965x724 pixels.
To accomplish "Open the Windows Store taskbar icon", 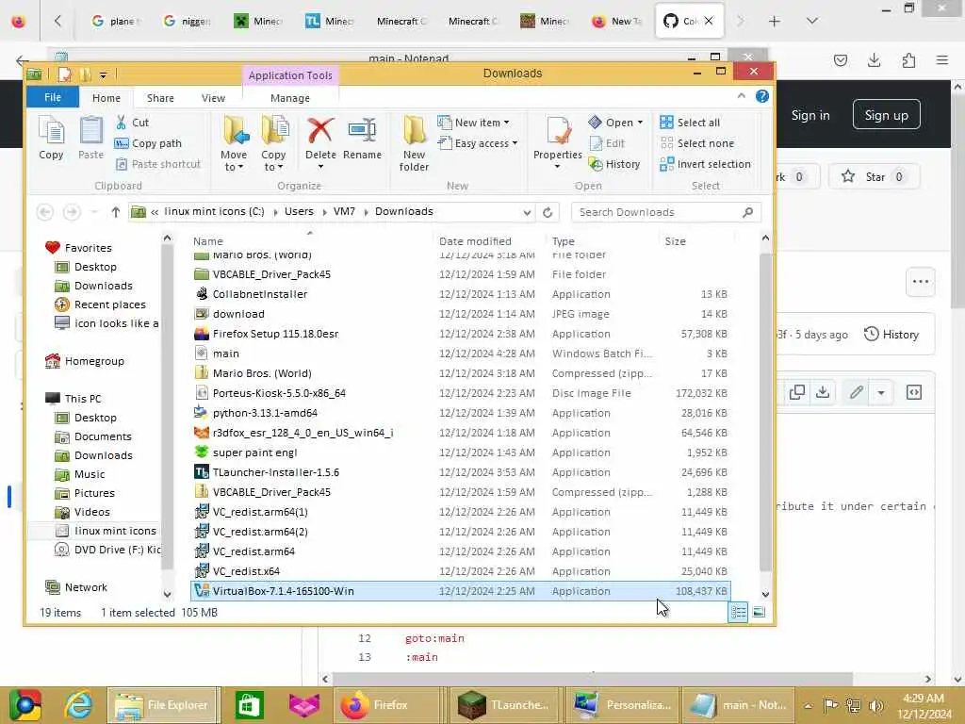I will (249, 705).
